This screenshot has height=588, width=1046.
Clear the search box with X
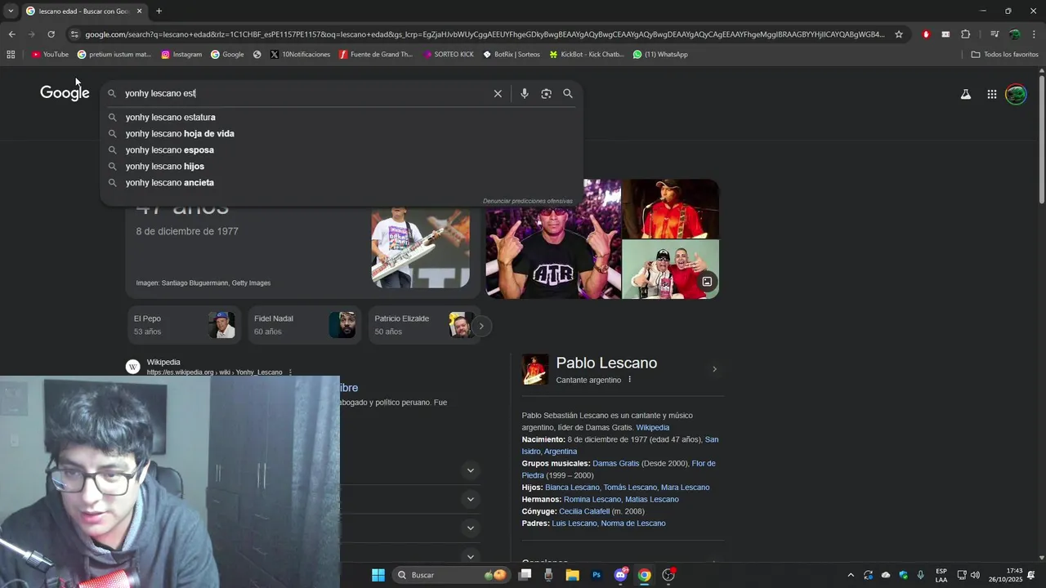point(498,94)
